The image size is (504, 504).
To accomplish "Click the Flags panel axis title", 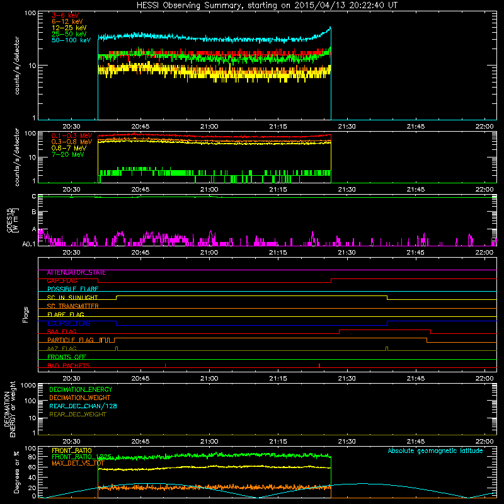I will click(x=26, y=314).
